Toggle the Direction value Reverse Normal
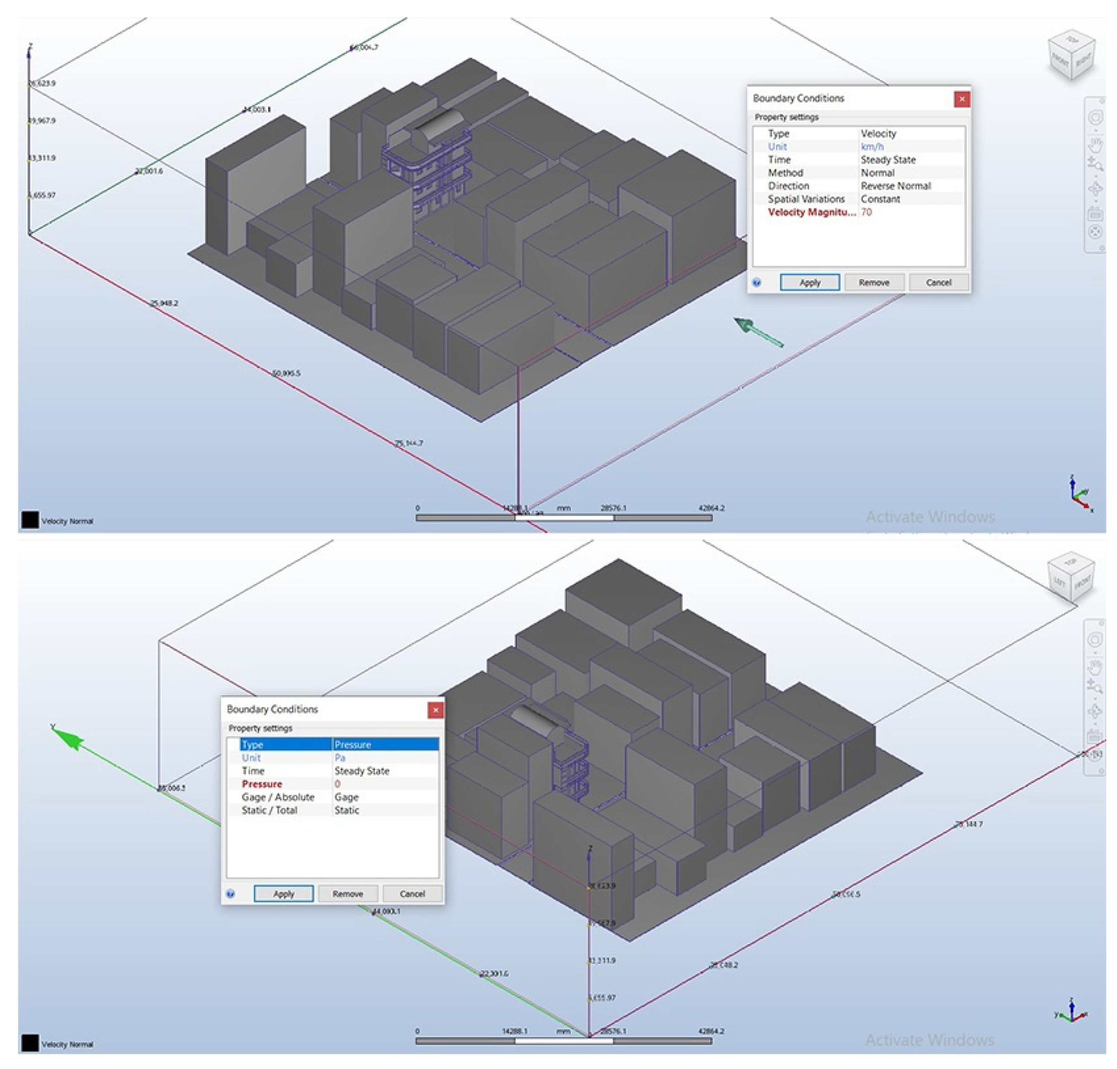Image resolution: width=1117 pixels, height=1069 pixels. (895, 186)
